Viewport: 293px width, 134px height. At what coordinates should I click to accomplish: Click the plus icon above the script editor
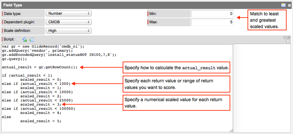(289, 37)
